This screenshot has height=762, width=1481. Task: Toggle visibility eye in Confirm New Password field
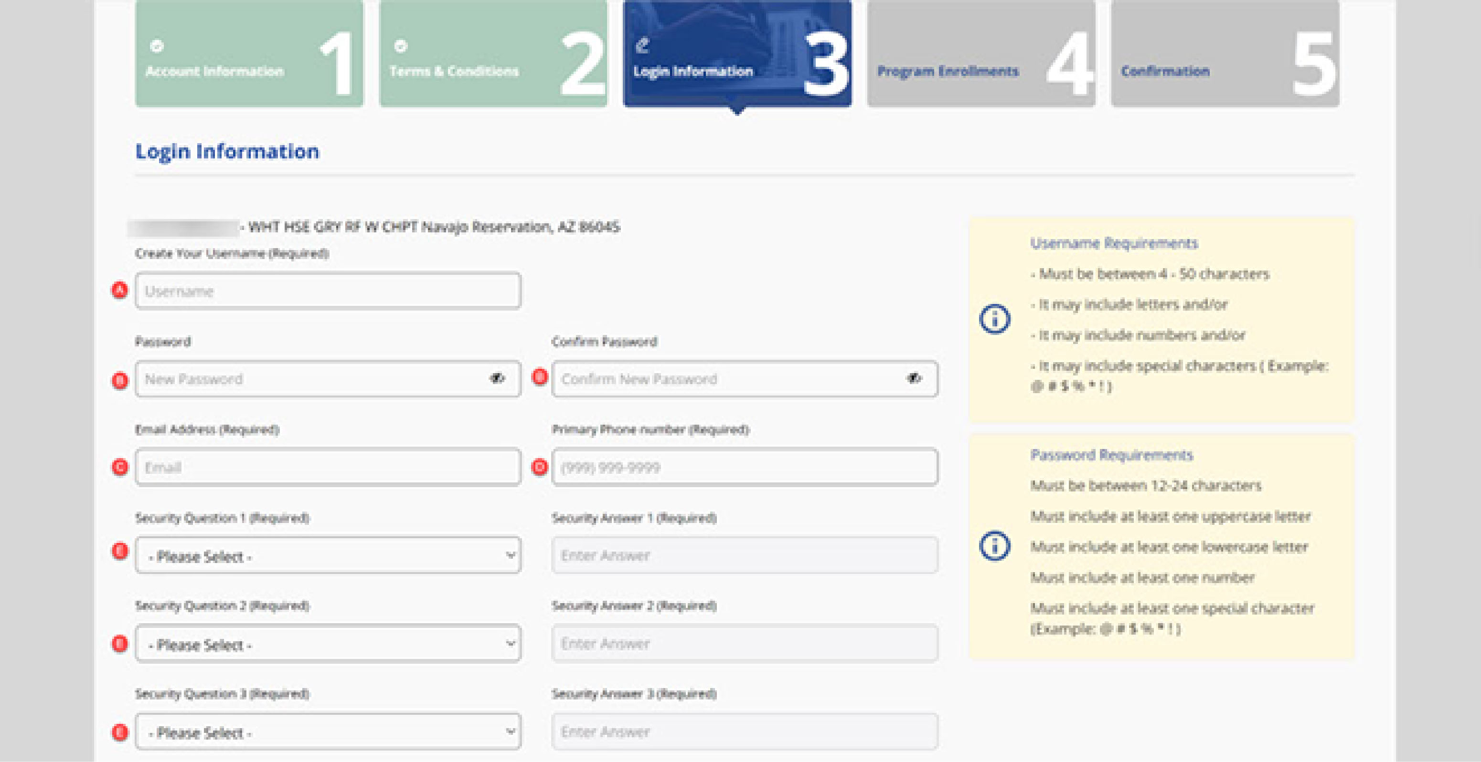pyautogui.click(x=914, y=378)
